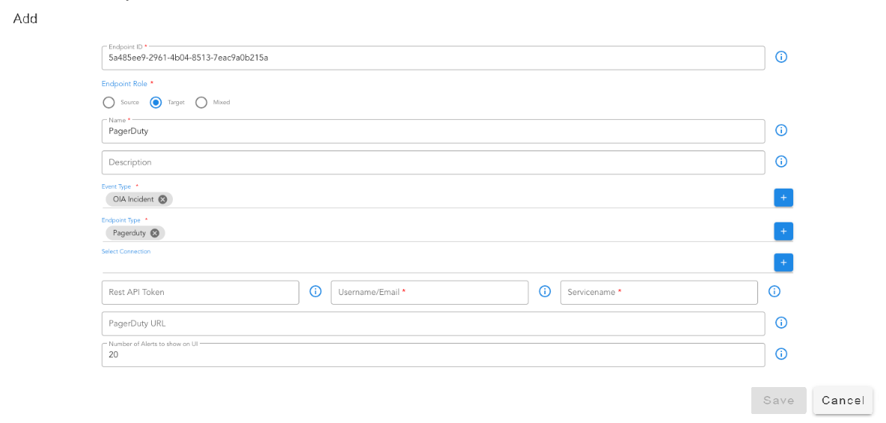Screen dimensions: 886x423
Task: Click info icon beside Servicename field
Action: pyautogui.click(x=775, y=292)
